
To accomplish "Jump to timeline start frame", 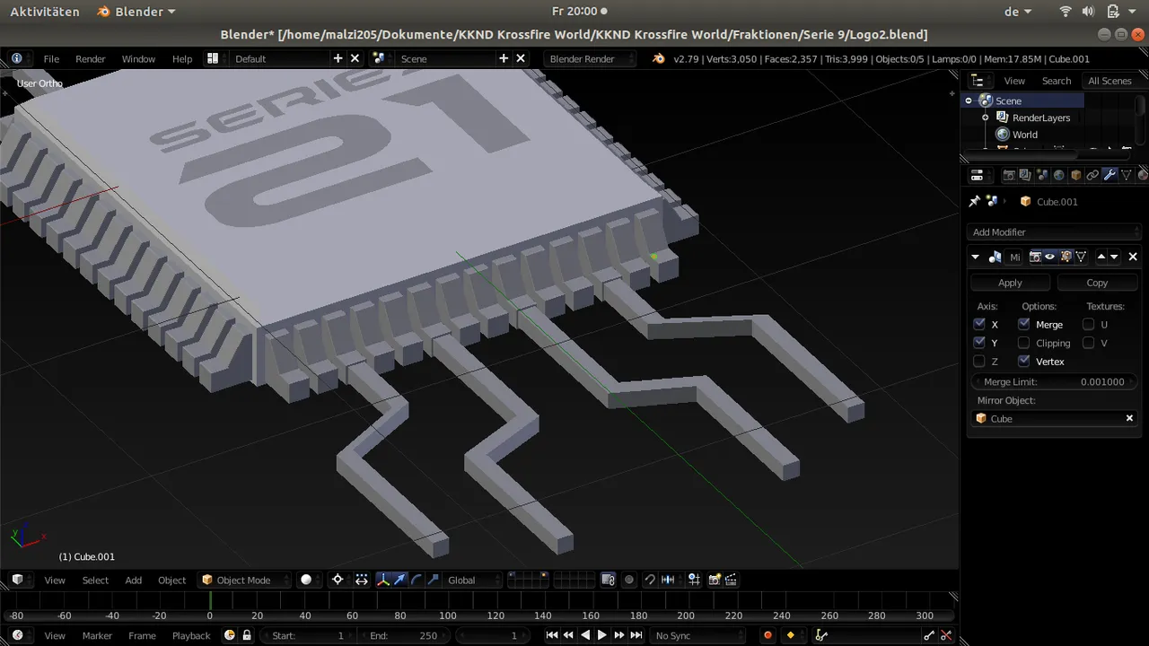I will tap(552, 635).
